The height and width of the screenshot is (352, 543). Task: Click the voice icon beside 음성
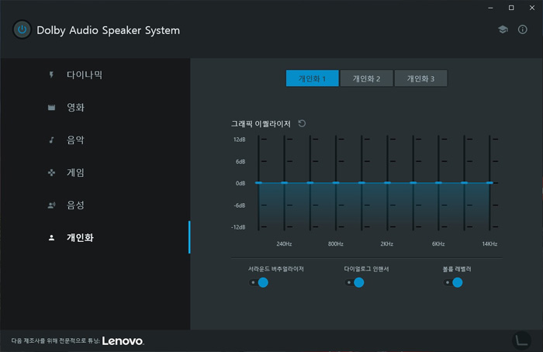click(51, 205)
